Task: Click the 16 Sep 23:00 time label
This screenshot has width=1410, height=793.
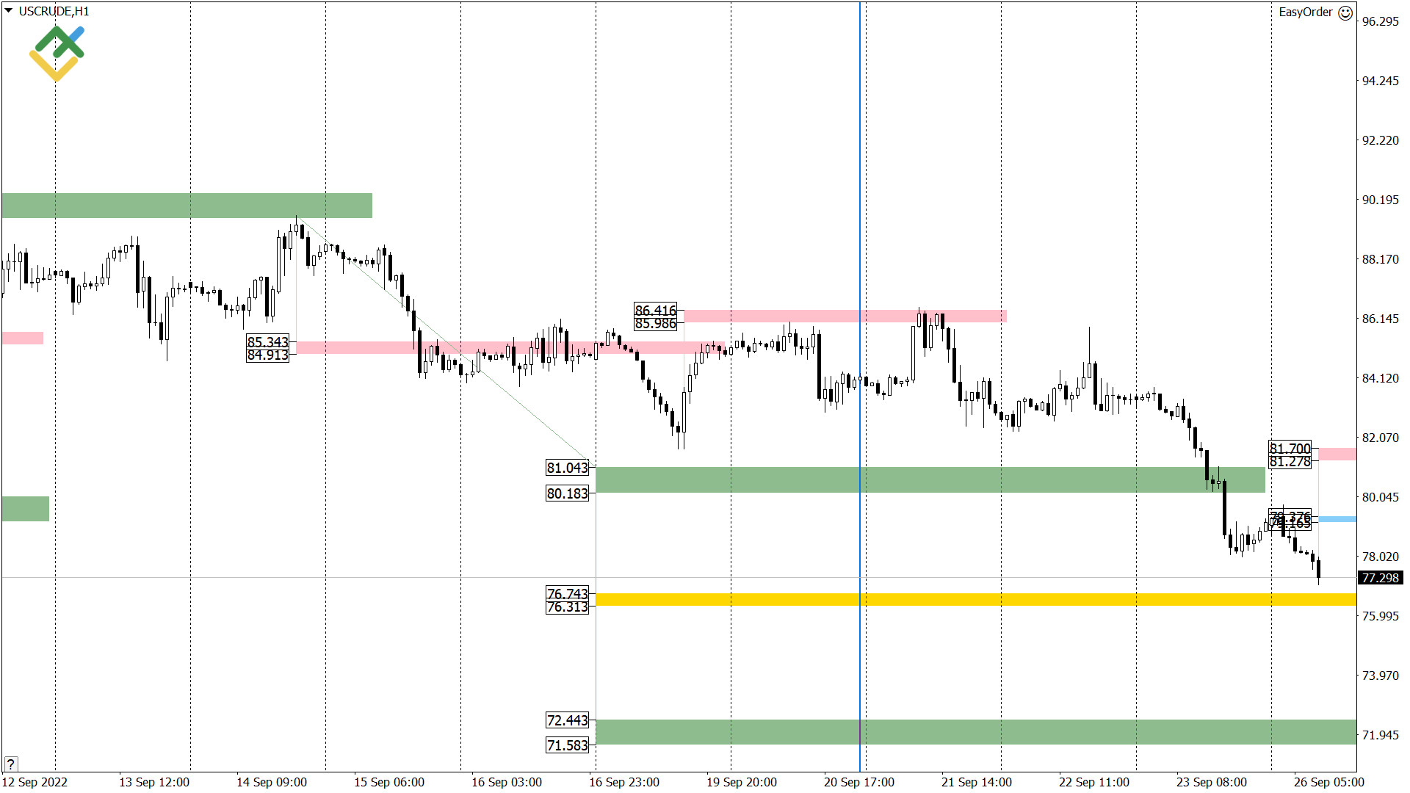Action: (x=624, y=782)
